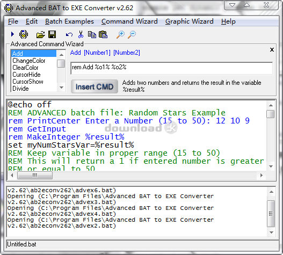Click the advex3.bat log line
The width and height of the screenshot is (283, 255).
pyautogui.click(x=62, y=202)
